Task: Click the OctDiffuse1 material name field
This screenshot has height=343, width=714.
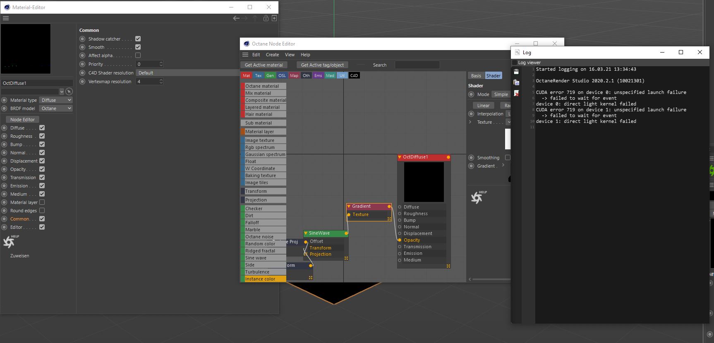Action: tap(37, 83)
